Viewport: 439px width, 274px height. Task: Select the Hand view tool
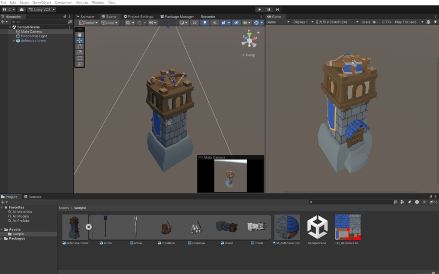pos(79,35)
